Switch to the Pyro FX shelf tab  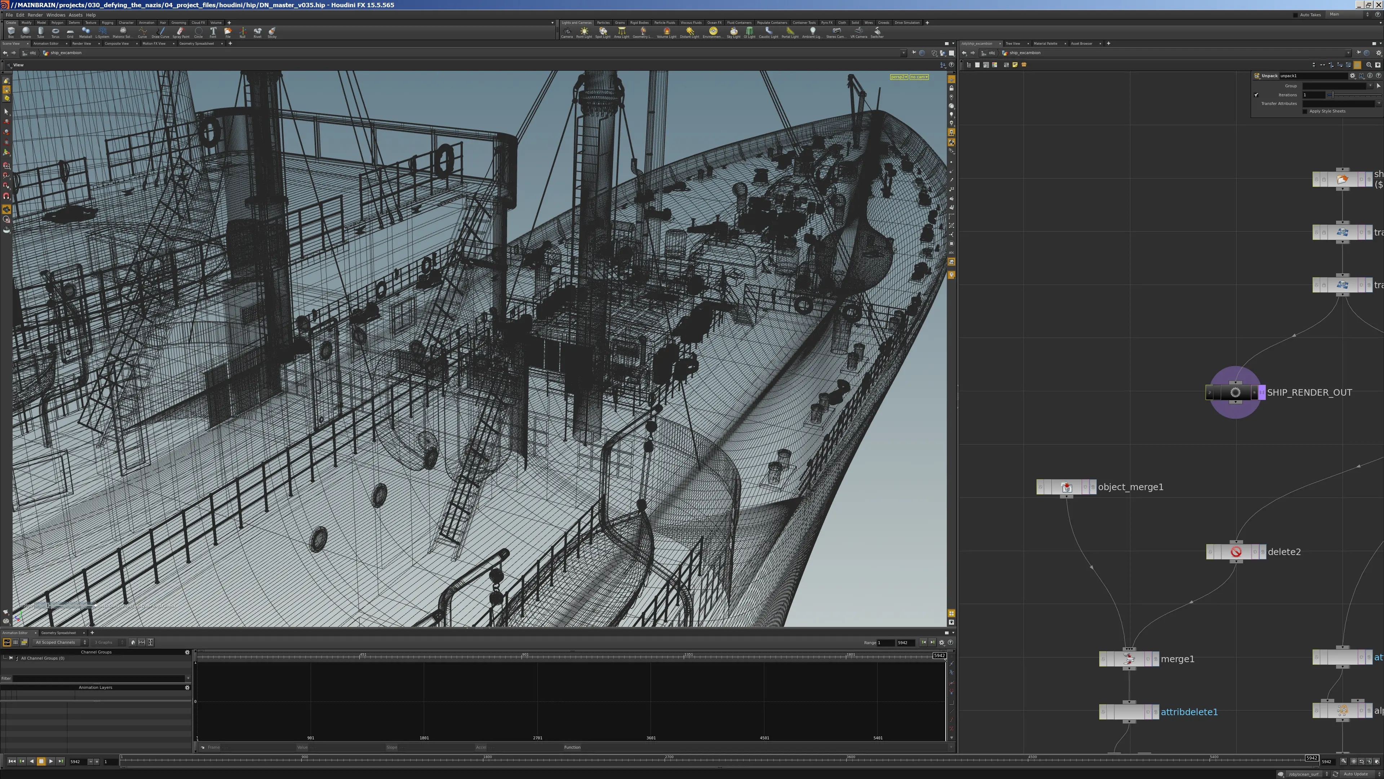click(827, 23)
